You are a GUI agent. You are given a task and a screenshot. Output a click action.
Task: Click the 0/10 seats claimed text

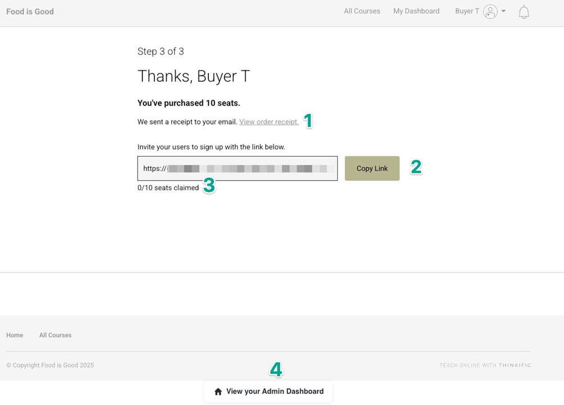click(x=168, y=188)
